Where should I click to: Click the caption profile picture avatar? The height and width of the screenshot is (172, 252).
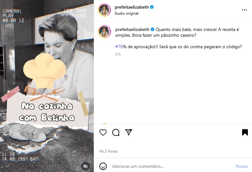click(105, 32)
